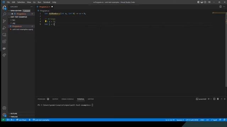
Task: Click the new terminal plus icon
Action: click(x=209, y=99)
